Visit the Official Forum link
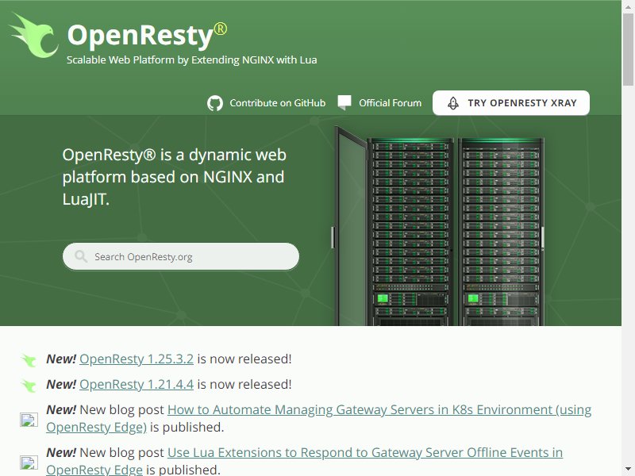This screenshot has width=635, height=476. [390, 103]
